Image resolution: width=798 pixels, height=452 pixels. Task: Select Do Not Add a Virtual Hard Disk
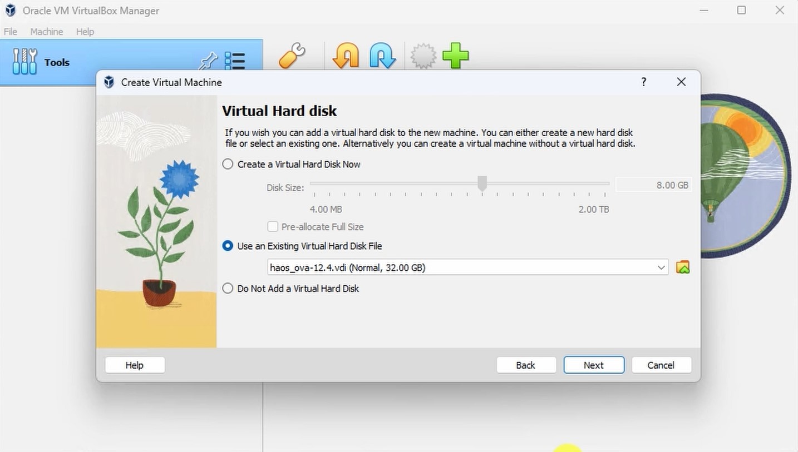coord(228,288)
